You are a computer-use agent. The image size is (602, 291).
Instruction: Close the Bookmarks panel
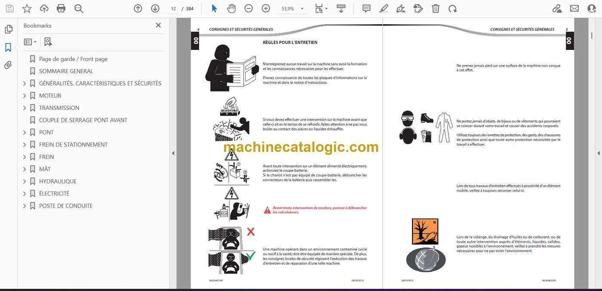point(158,25)
